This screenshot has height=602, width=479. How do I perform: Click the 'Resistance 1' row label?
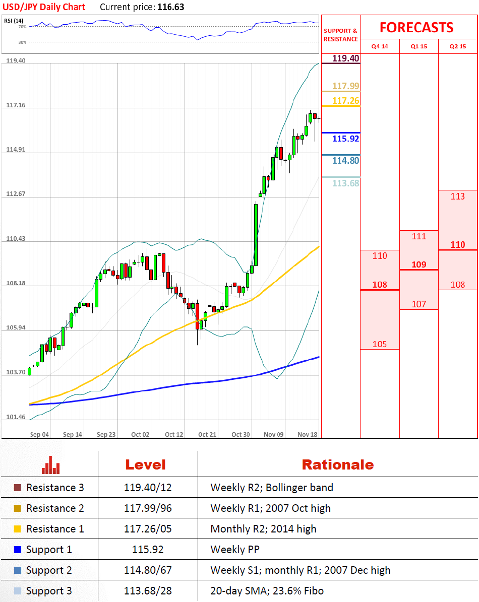(x=55, y=529)
